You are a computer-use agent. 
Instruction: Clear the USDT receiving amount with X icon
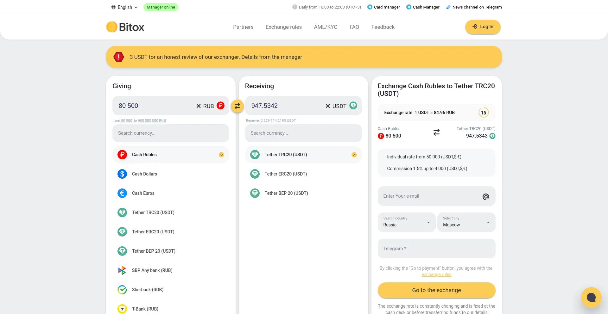tap(328, 106)
